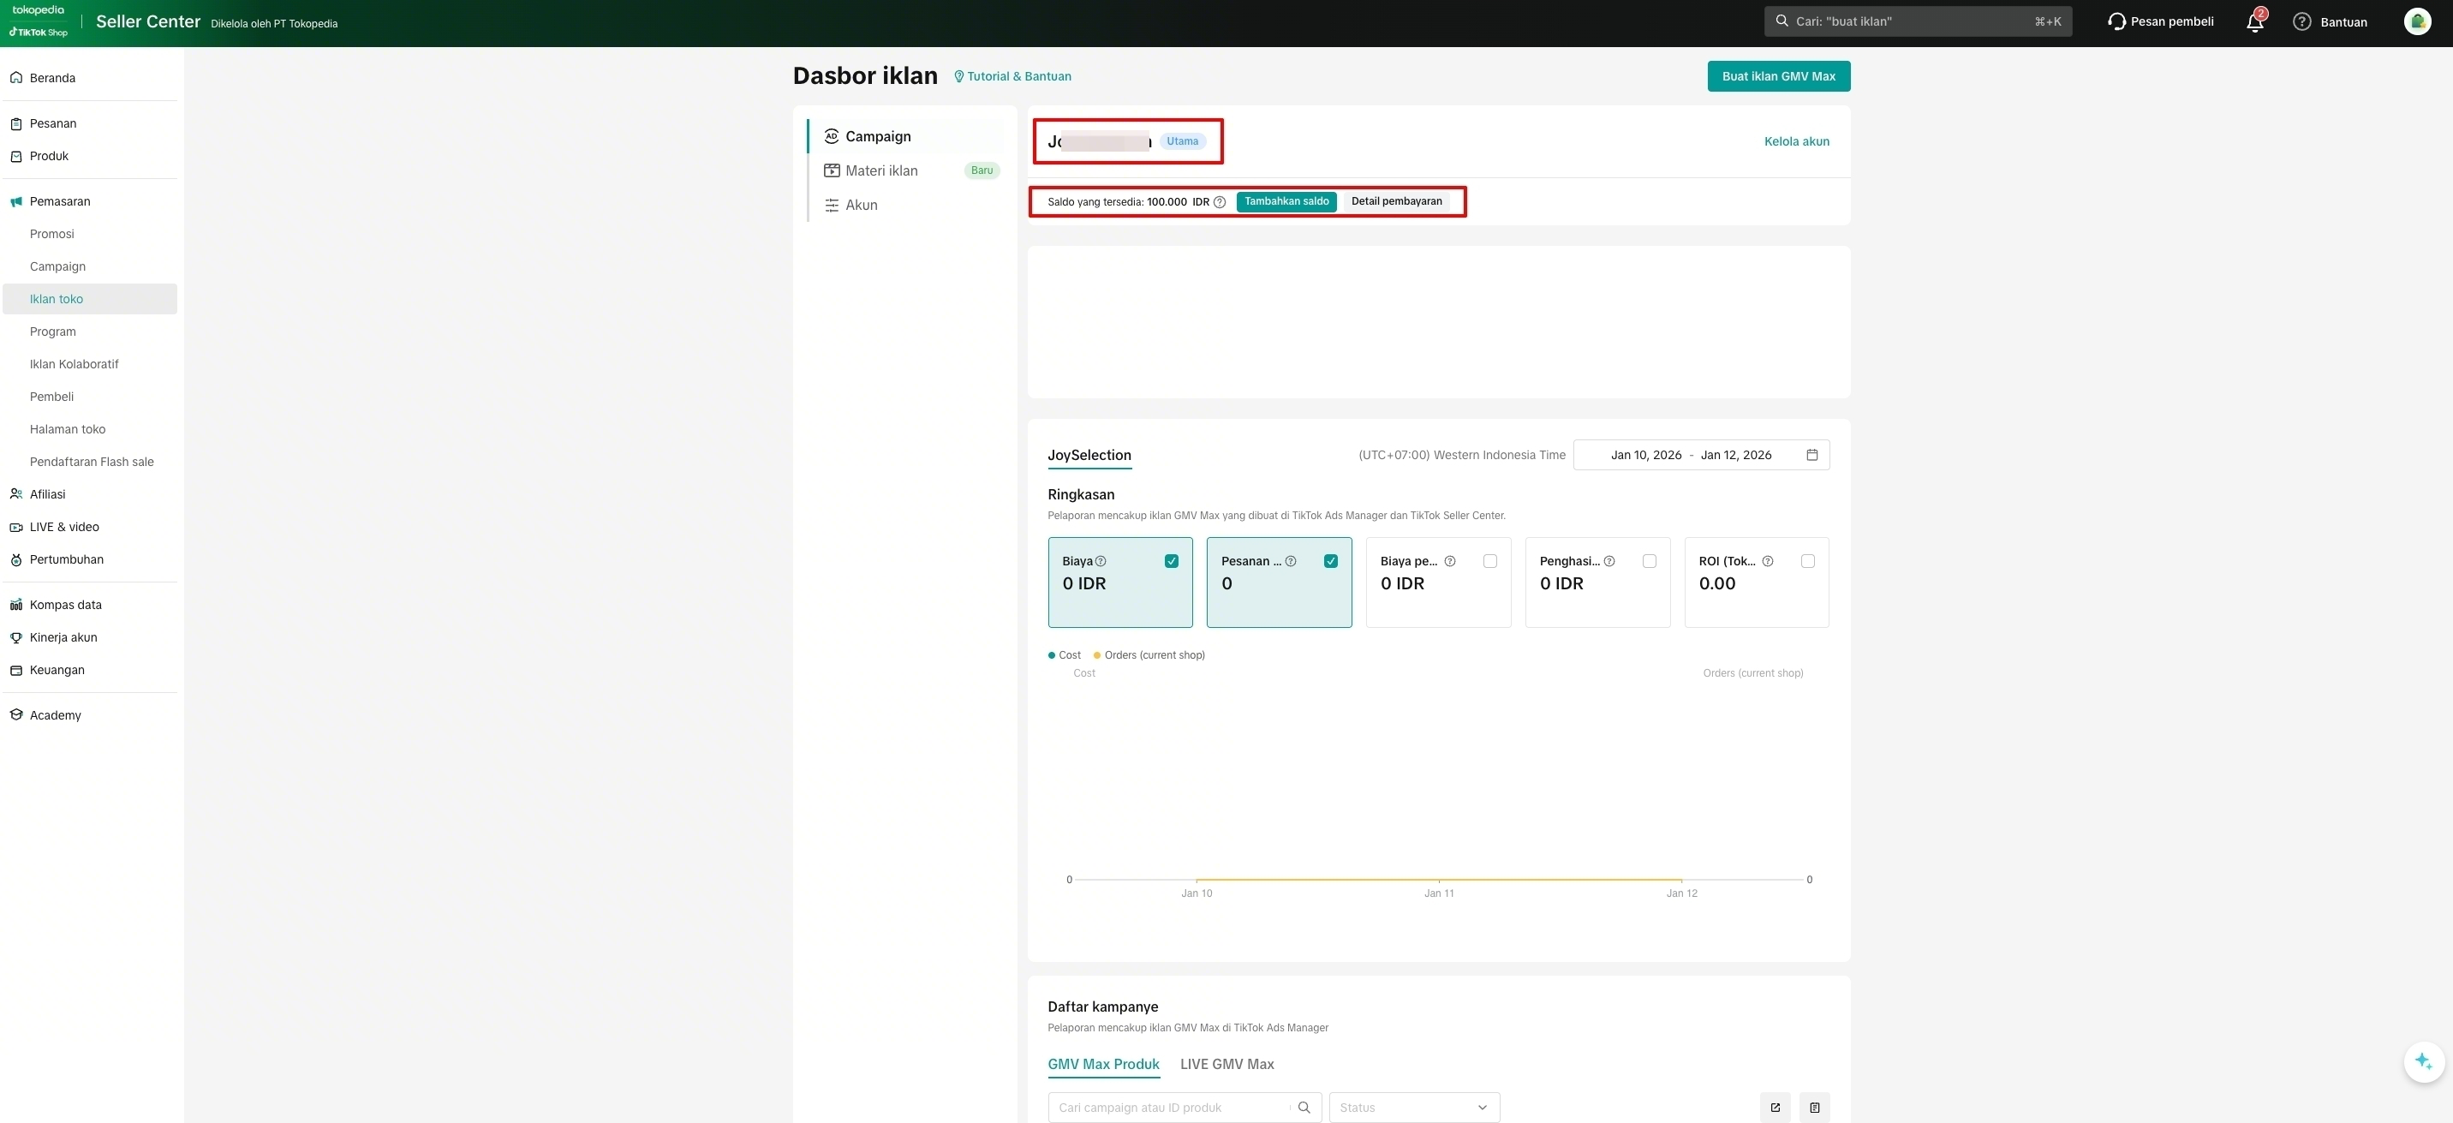Open Kompas data from the sidebar
2453x1123 pixels.
(65, 604)
